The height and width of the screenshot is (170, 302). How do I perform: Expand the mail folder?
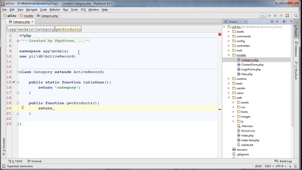point(229,51)
